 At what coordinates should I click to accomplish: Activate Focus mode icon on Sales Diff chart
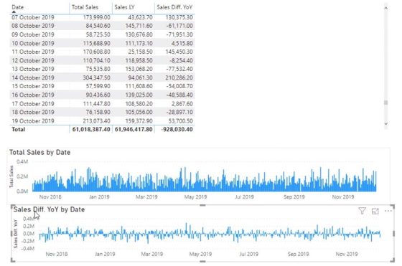click(375, 211)
